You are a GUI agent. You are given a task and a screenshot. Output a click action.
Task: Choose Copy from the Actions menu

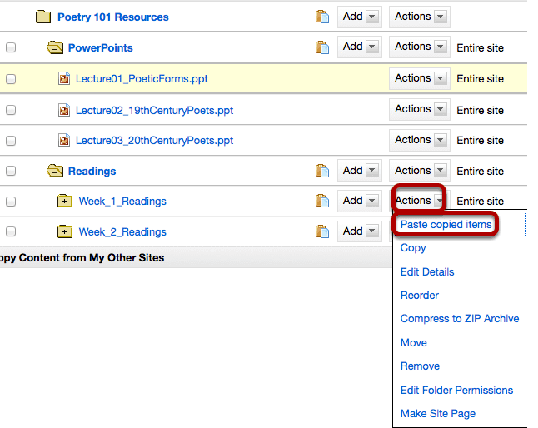coord(413,248)
